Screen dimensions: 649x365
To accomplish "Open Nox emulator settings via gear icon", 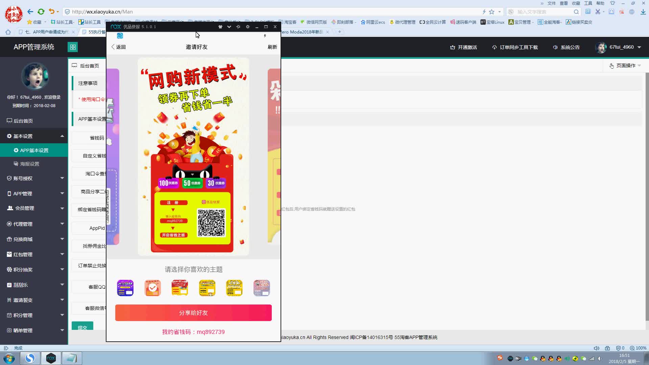I will click(248, 27).
